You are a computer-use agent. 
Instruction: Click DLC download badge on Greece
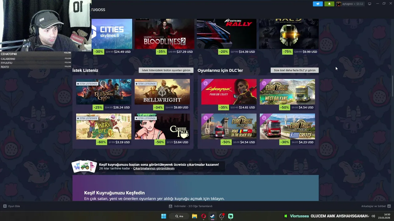point(264,118)
